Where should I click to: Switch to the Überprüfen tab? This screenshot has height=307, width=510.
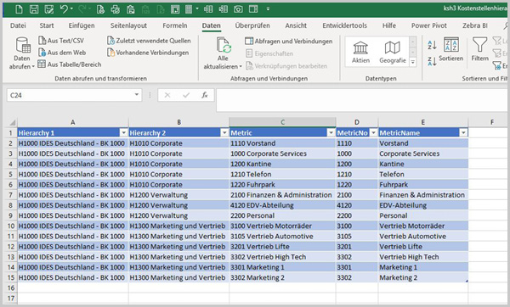252,25
